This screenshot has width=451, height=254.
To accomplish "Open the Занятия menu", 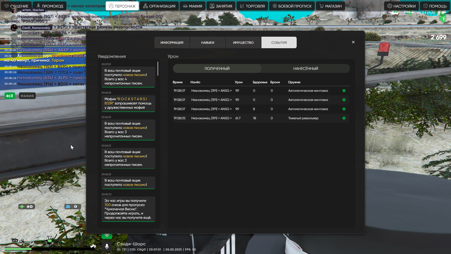I will 221,6.
